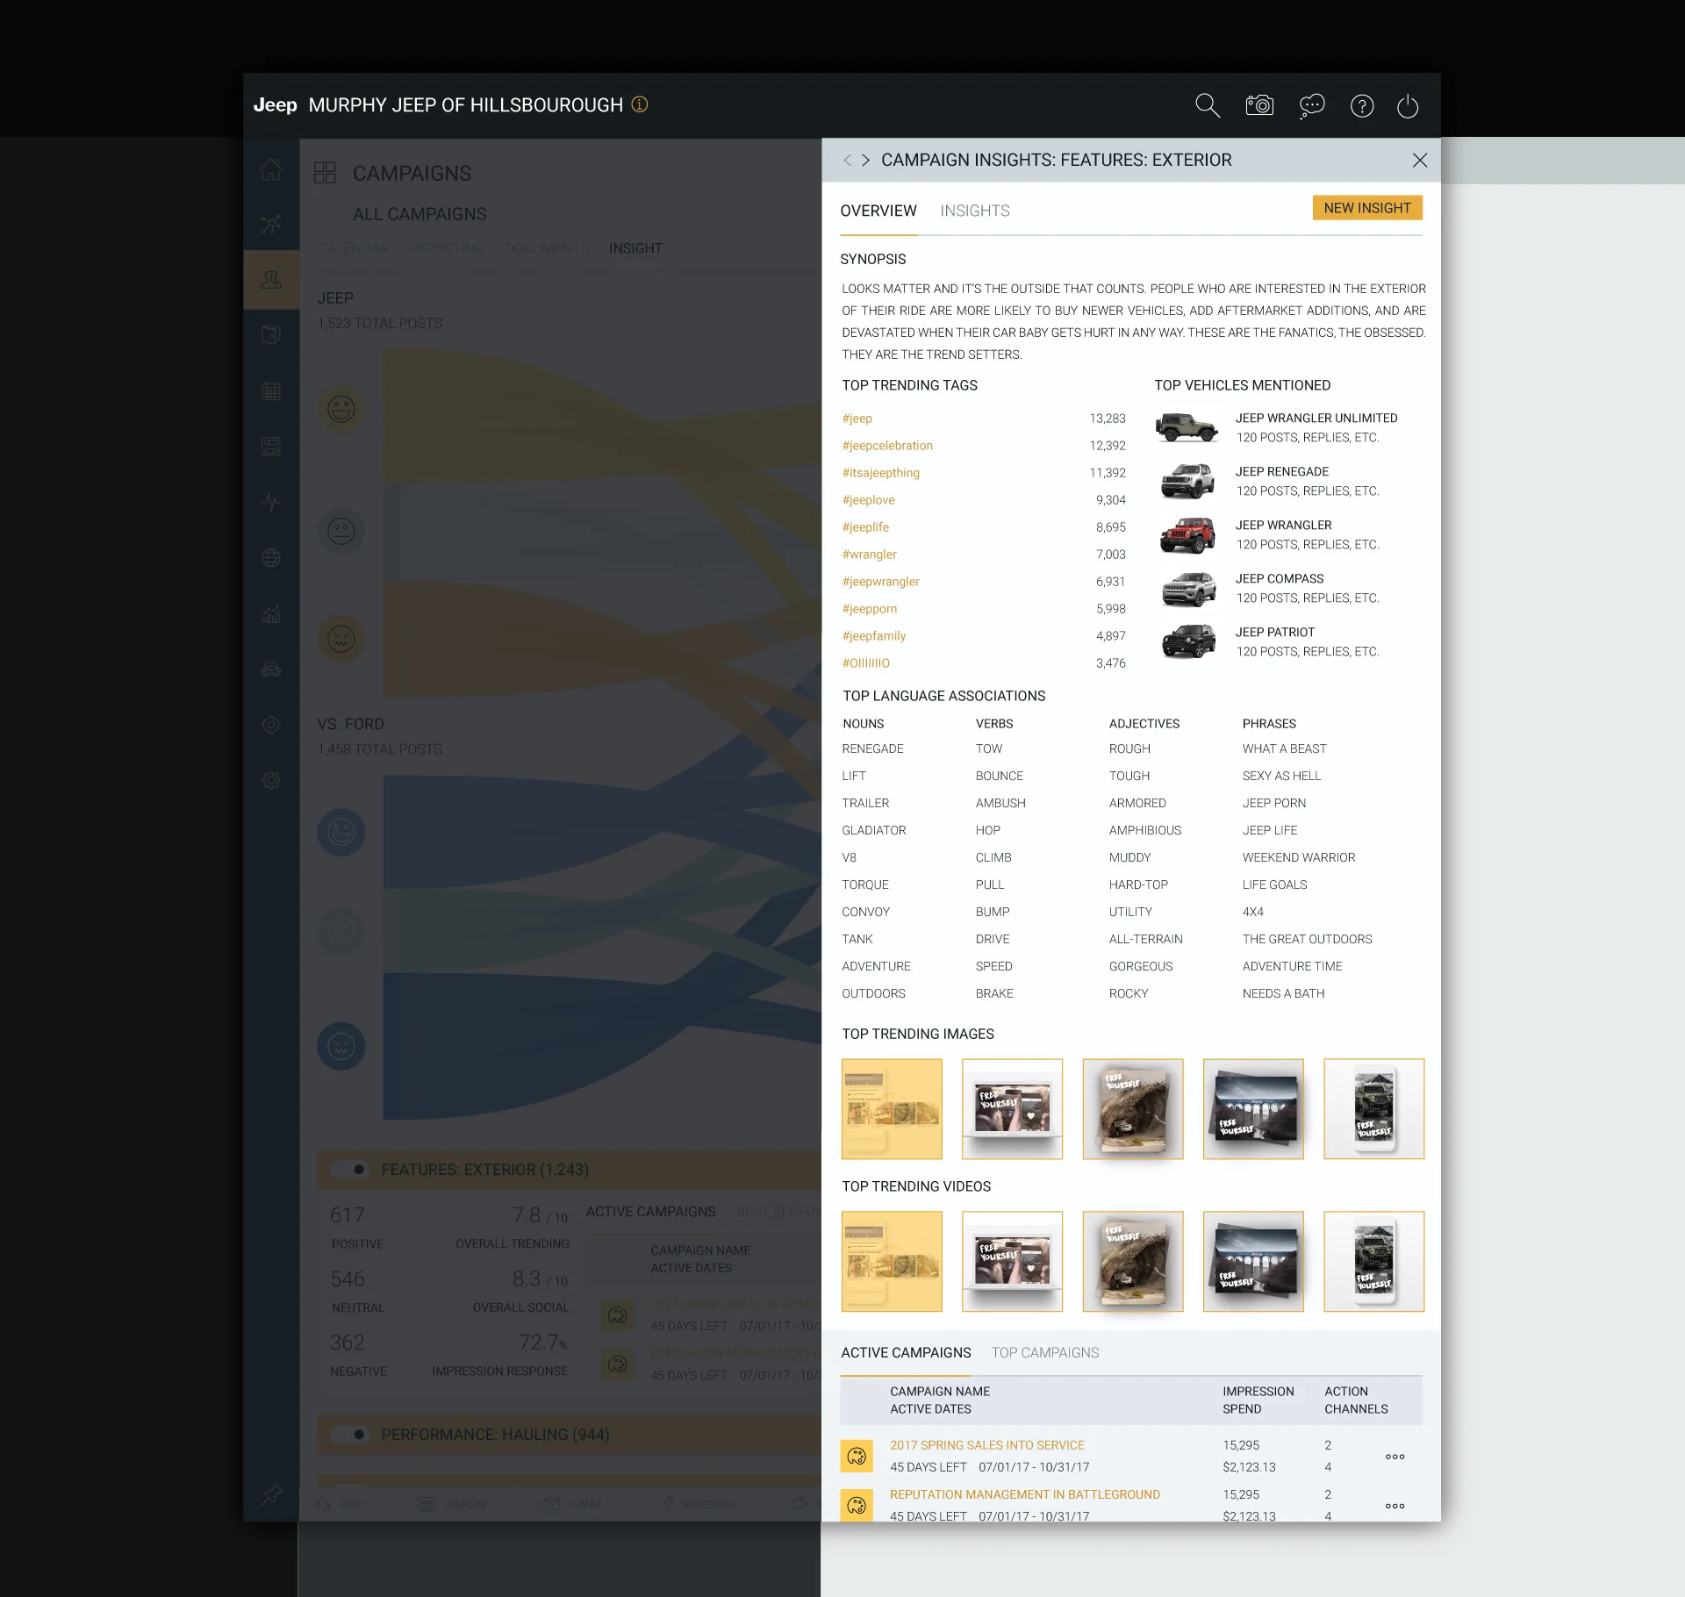Open options dots for 2017 Spring Sales

pyautogui.click(x=1395, y=1457)
